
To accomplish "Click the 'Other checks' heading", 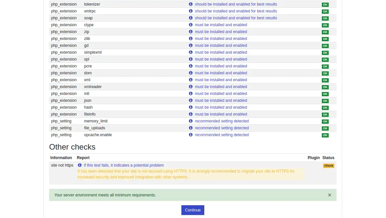I will pyautogui.click(x=72, y=147).
